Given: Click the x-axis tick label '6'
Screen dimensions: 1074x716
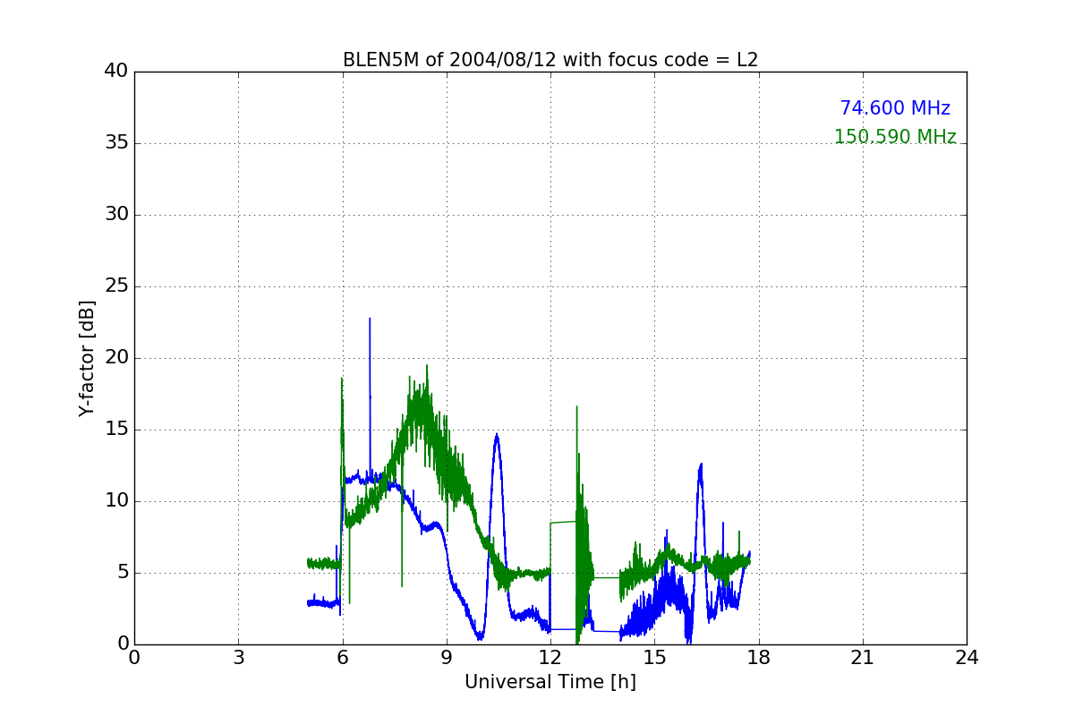Looking at the screenshot, I should (342, 658).
